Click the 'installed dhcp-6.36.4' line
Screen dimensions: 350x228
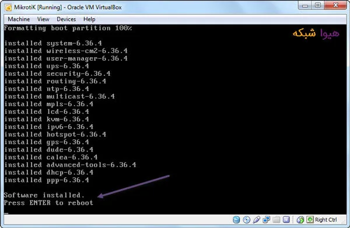tap(48, 172)
